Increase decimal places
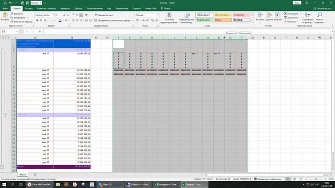Image resolution: width=335 pixels, height=188 pixels. 152,20
